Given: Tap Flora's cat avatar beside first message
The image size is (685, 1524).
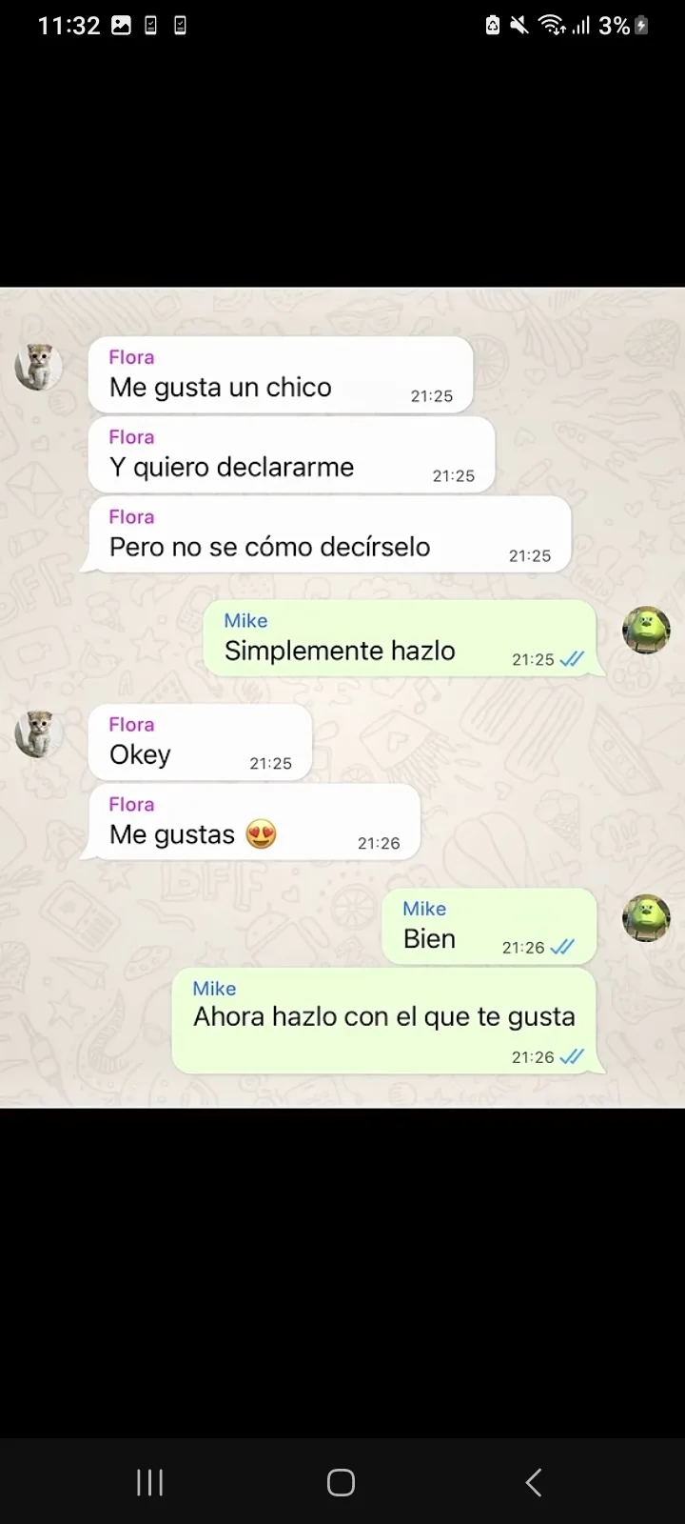Looking at the screenshot, I should point(39,367).
